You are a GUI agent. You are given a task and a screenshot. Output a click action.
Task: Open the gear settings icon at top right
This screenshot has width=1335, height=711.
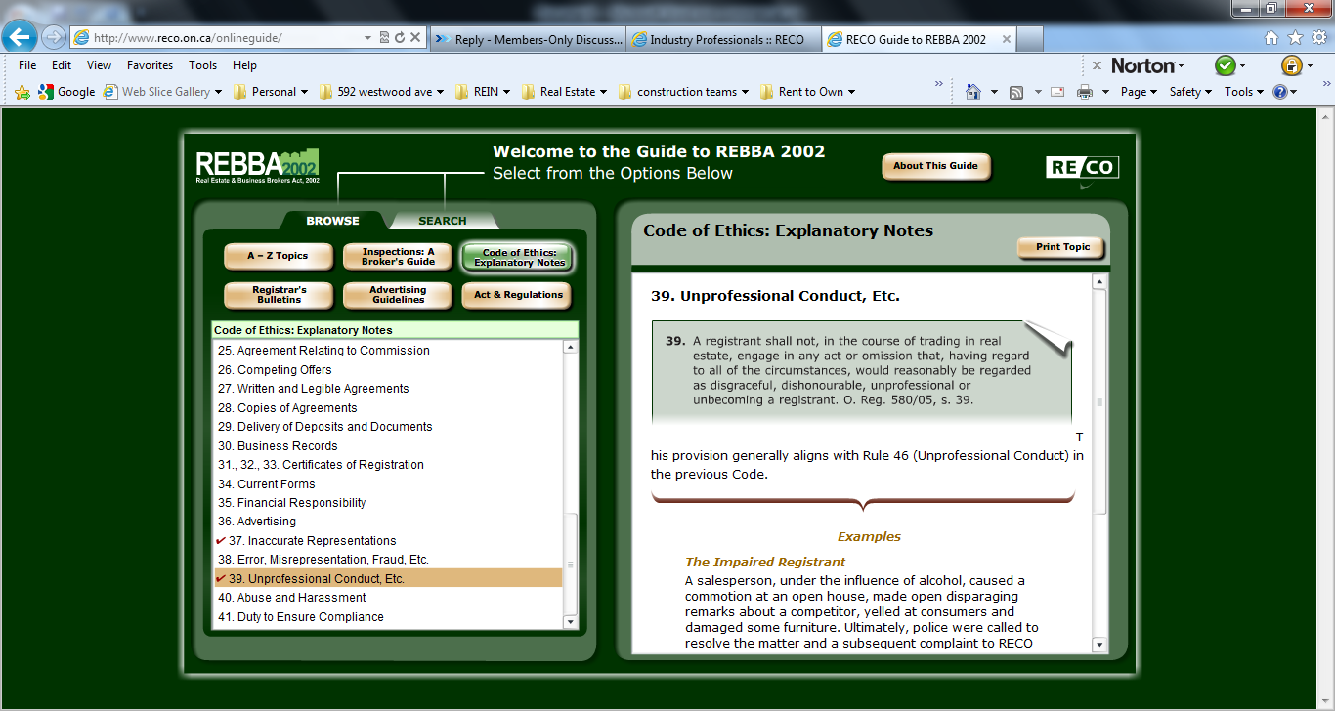[x=1318, y=38]
